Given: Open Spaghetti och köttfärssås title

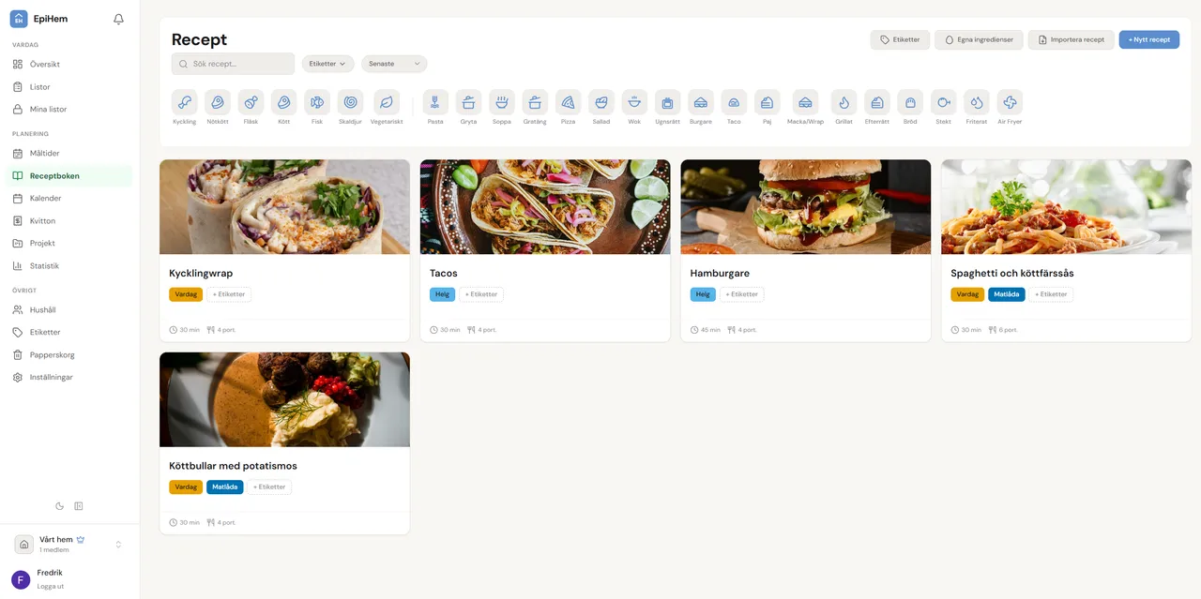Looking at the screenshot, I should 1012,274.
